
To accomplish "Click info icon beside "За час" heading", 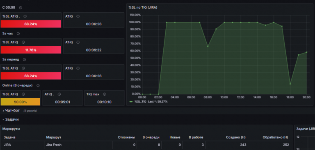I will (18, 34).
